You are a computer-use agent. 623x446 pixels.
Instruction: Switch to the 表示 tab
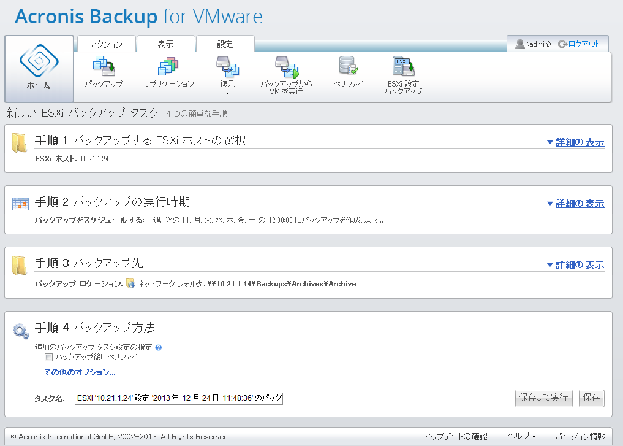click(x=165, y=44)
